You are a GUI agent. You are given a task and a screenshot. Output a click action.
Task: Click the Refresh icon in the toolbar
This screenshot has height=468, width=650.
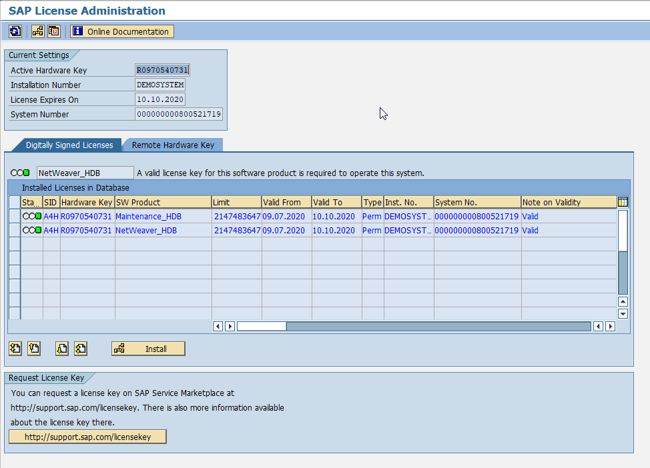(15, 31)
